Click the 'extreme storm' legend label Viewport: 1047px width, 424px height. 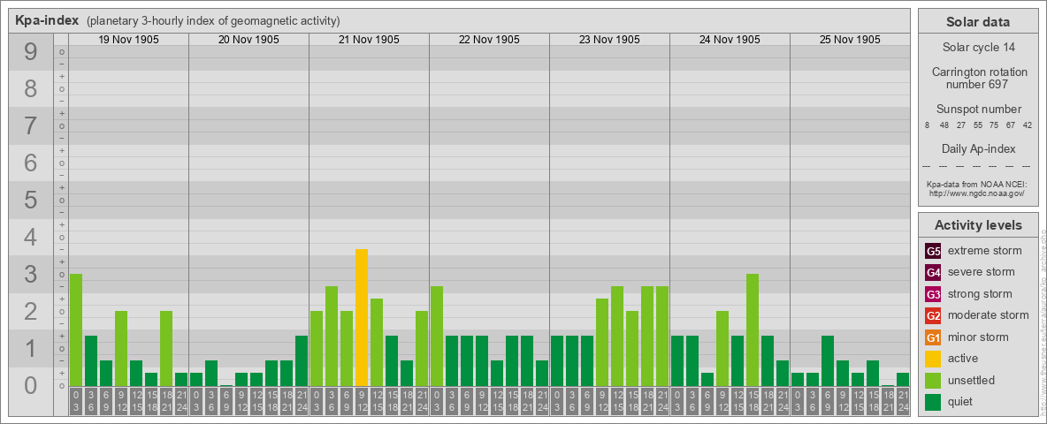[x=985, y=251]
